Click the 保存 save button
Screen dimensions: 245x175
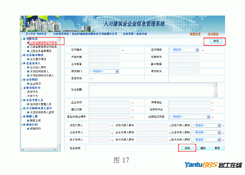[216, 41]
